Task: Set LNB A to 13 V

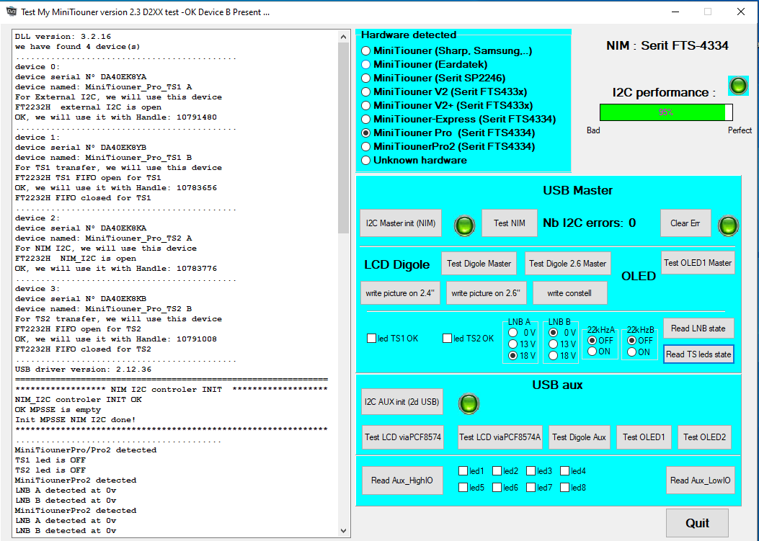Action: tap(512, 344)
